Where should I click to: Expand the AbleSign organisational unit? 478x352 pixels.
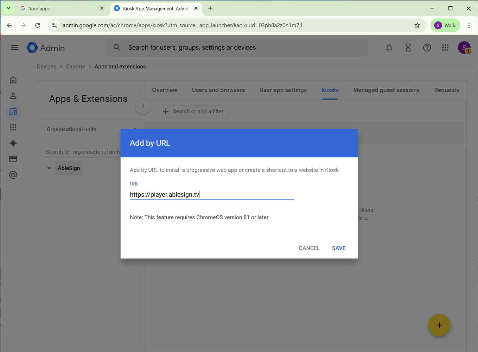point(49,168)
